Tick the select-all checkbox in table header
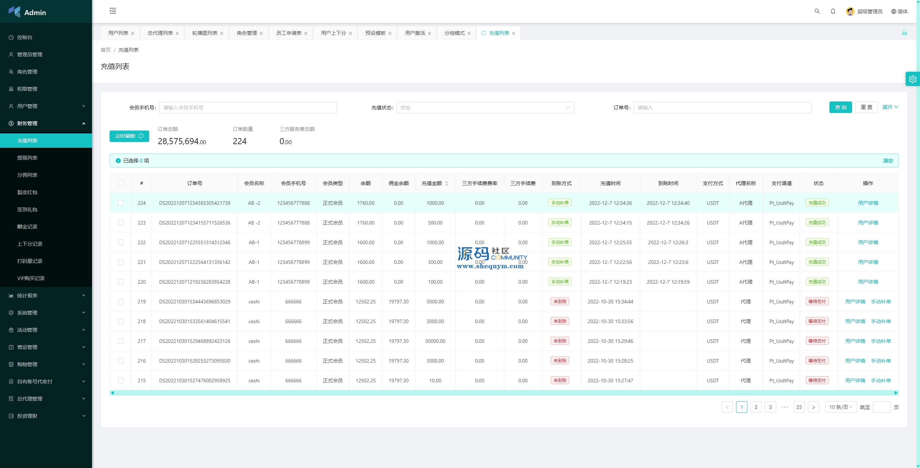Viewport: 920px width, 468px height. (x=121, y=183)
